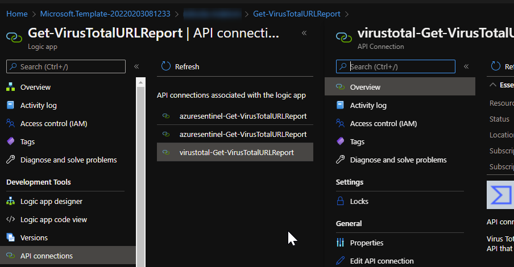Collapse the Get-VirusTotalURLReport blade via header chevron
514x267 pixels.
point(304,33)
